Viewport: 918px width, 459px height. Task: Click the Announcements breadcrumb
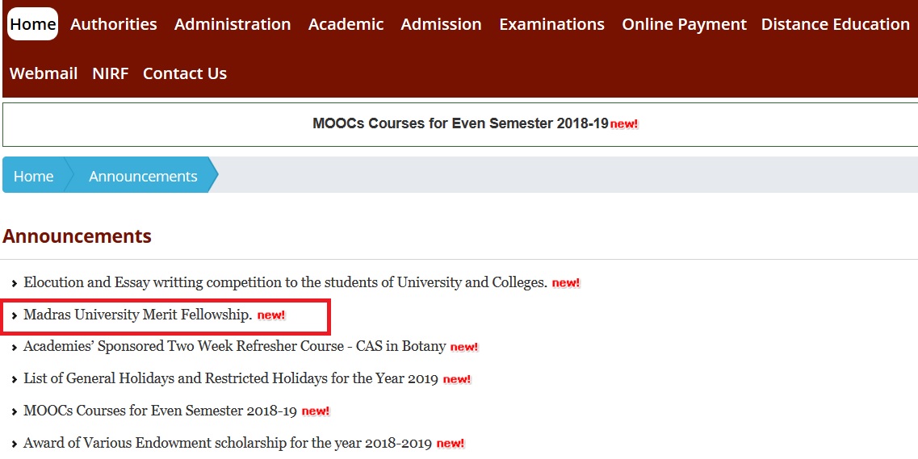(x=143, y=176)
